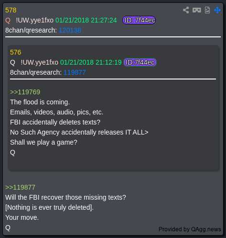The height and width of the screenshot is (238, 226).
Task: Open the blue 120138 post link
Action: click(70, 30)
